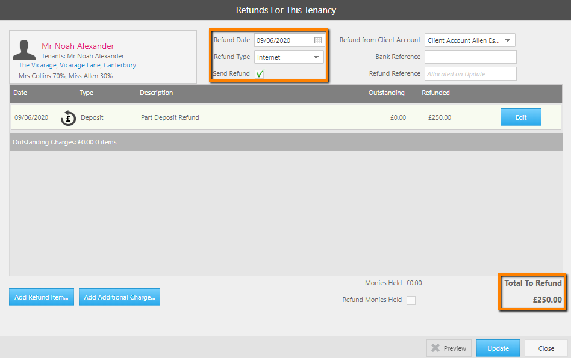Click the Refunded column header
This screenshot has height=358, width=571.
[x=435, y=93]
